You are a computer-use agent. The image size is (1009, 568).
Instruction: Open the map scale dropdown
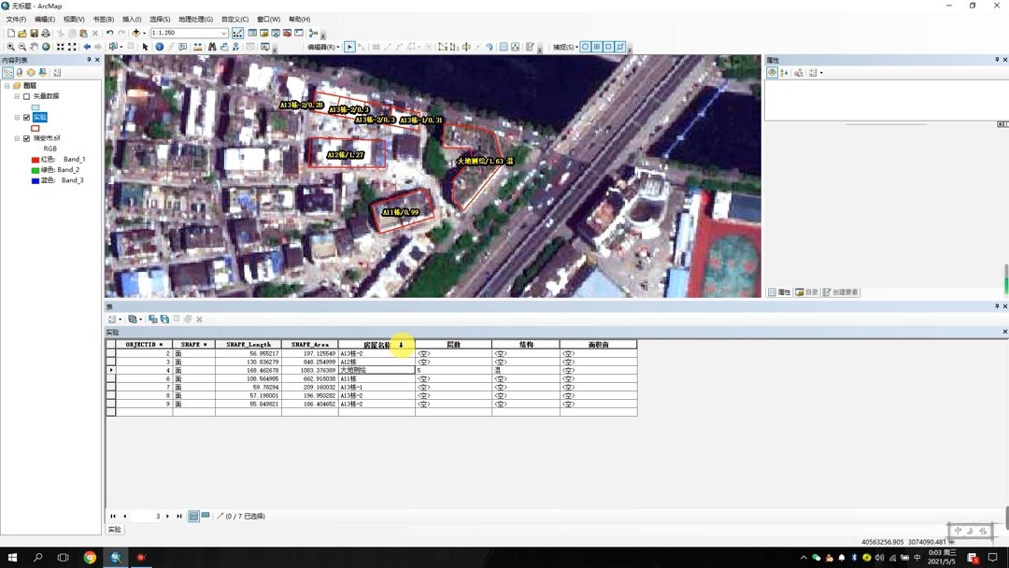[224, 33]
